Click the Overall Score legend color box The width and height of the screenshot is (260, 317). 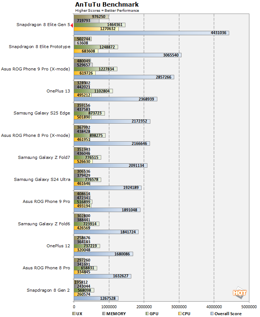212,314
